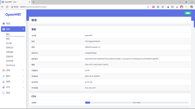195x109 pixels.
Task: Click the 系统 gear icon
Action: click(4, 70)
